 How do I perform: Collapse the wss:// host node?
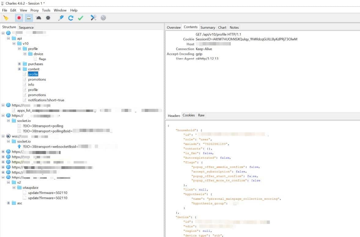coord(3,136)
